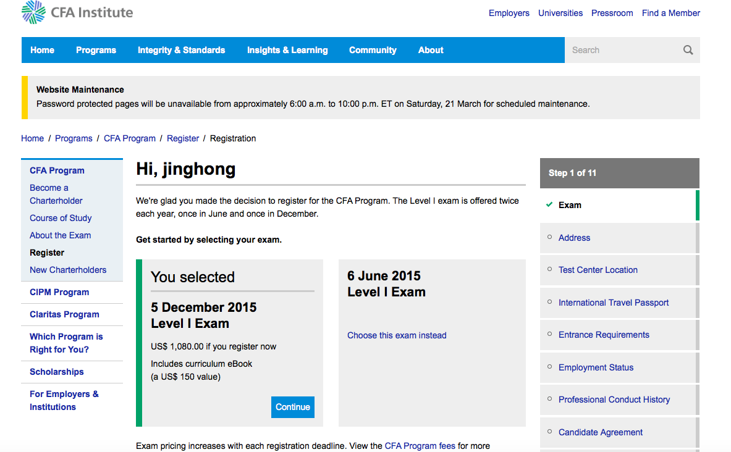Open the Community navigation menu
731x452 pixels.
(373, 50)
